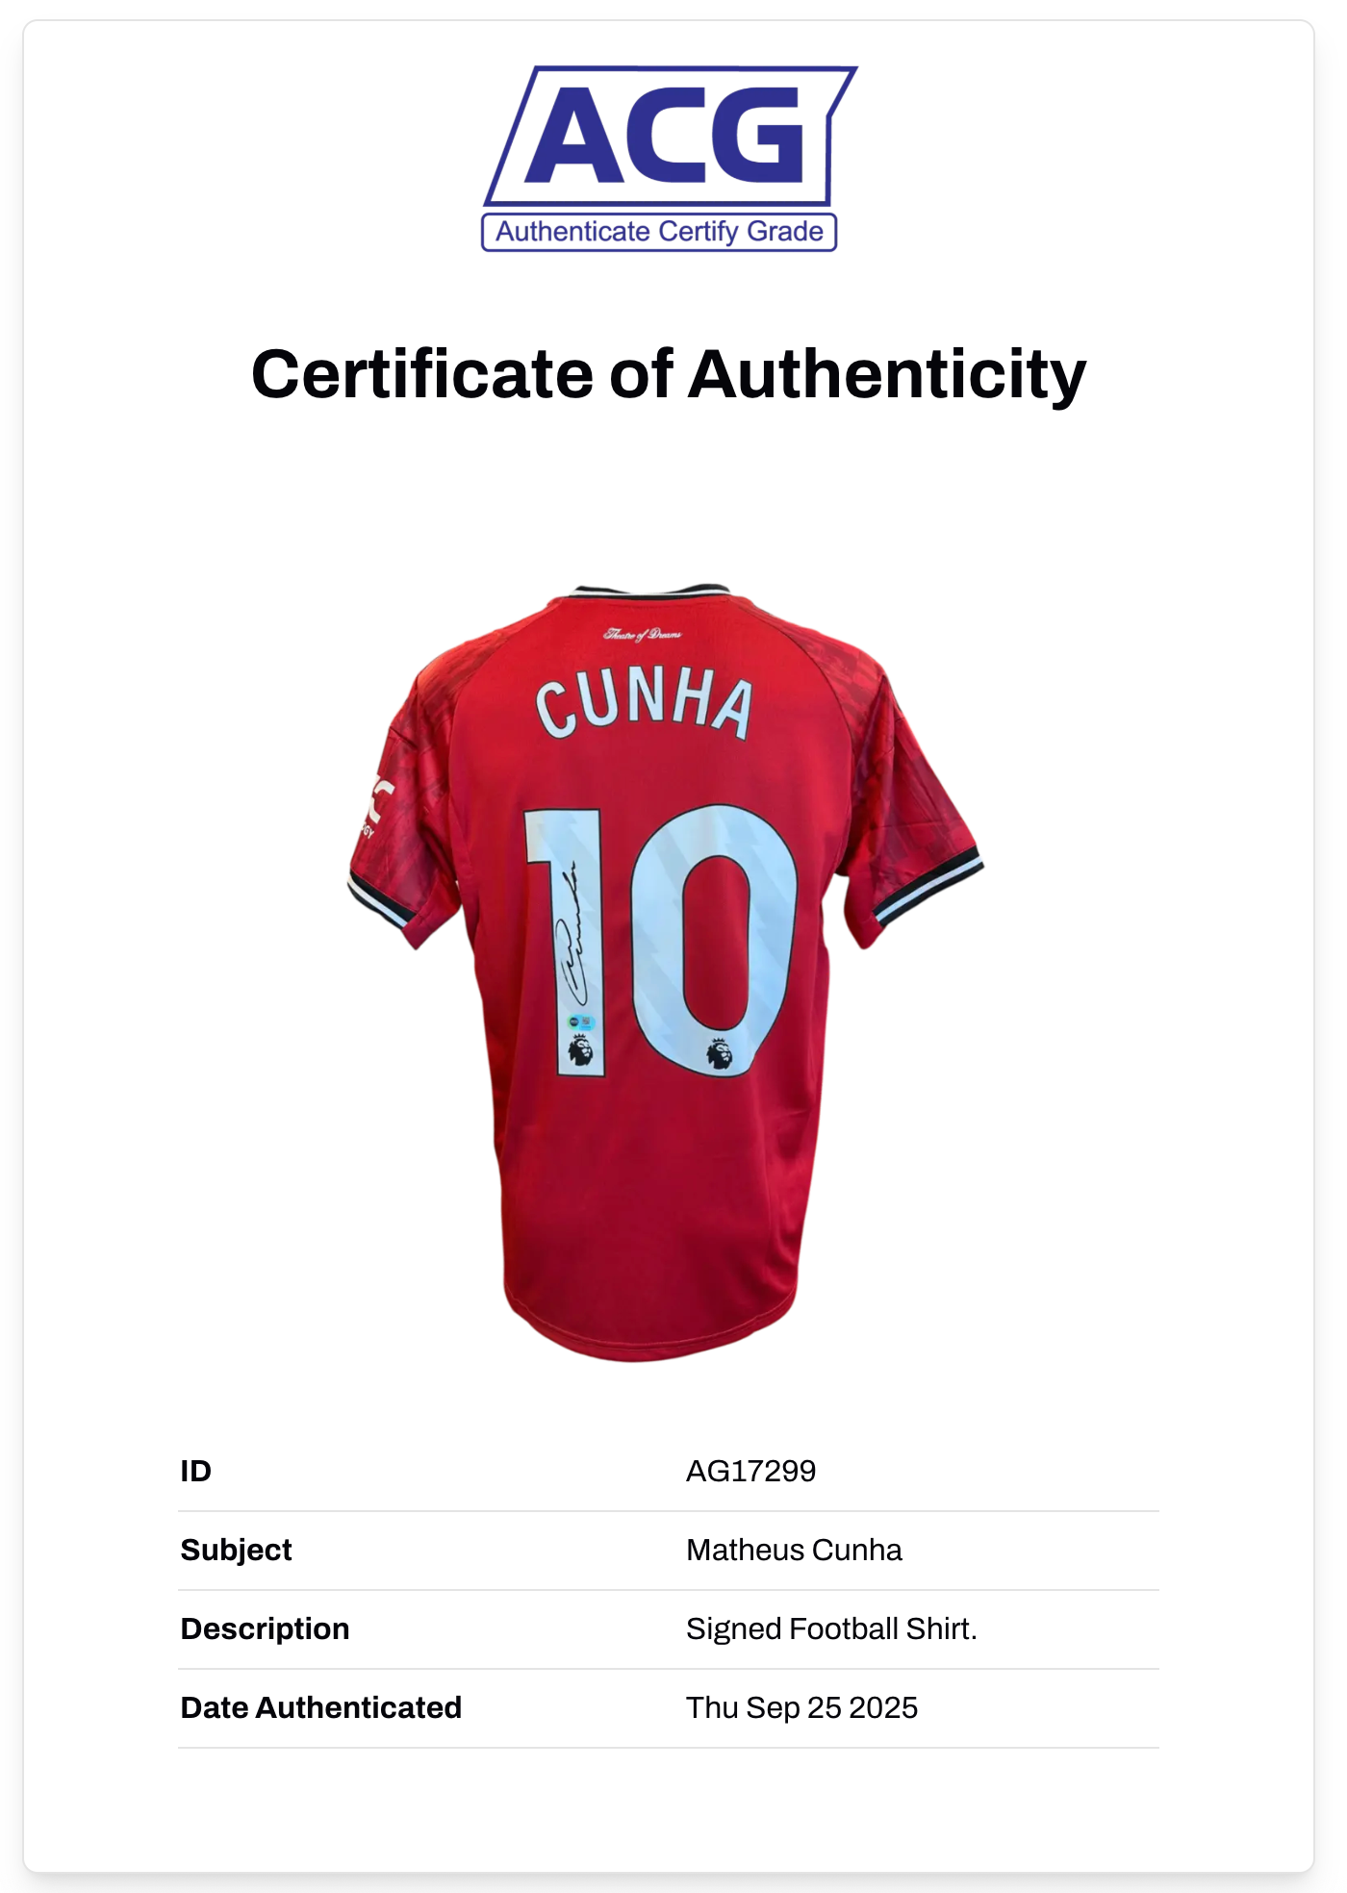Click the Premier League lion on digit 1
1347x1893 pixels.
tap(579, 1050)
